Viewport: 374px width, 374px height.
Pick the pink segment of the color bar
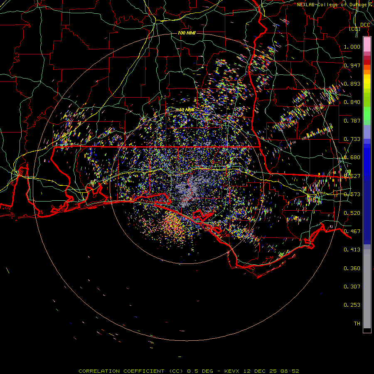tap(367, 44)
